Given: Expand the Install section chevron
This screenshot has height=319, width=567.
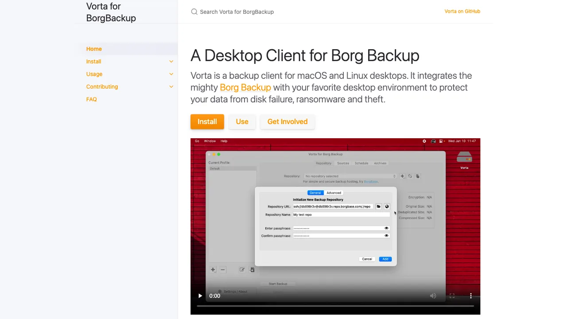Looking at the screenshot, I should 171,62.
